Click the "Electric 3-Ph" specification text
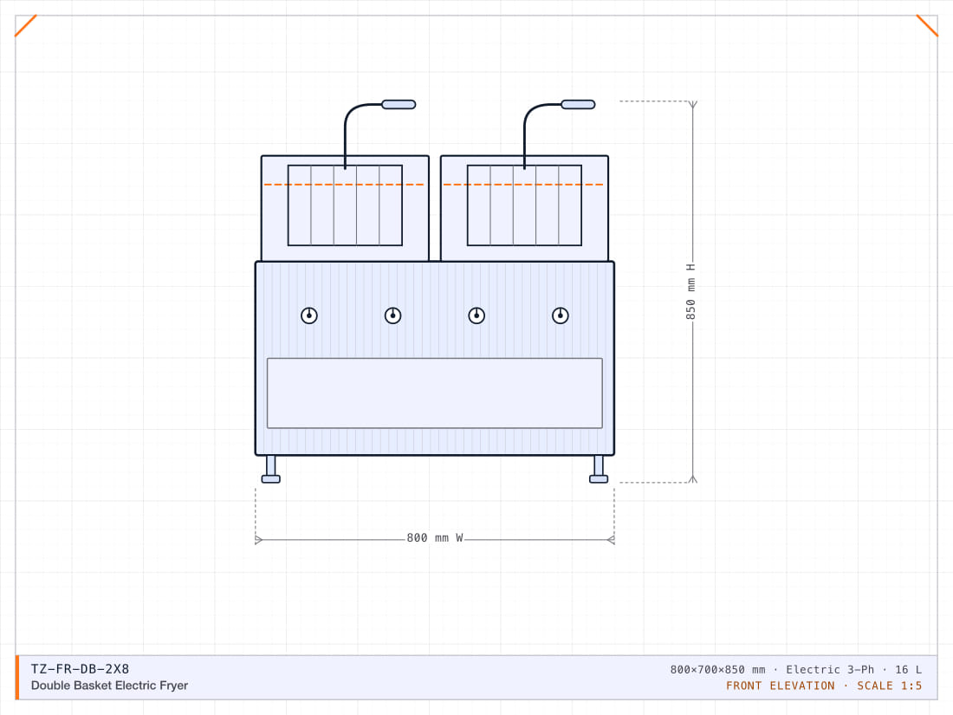Screen dimensions: 953x715 [830, 669]
